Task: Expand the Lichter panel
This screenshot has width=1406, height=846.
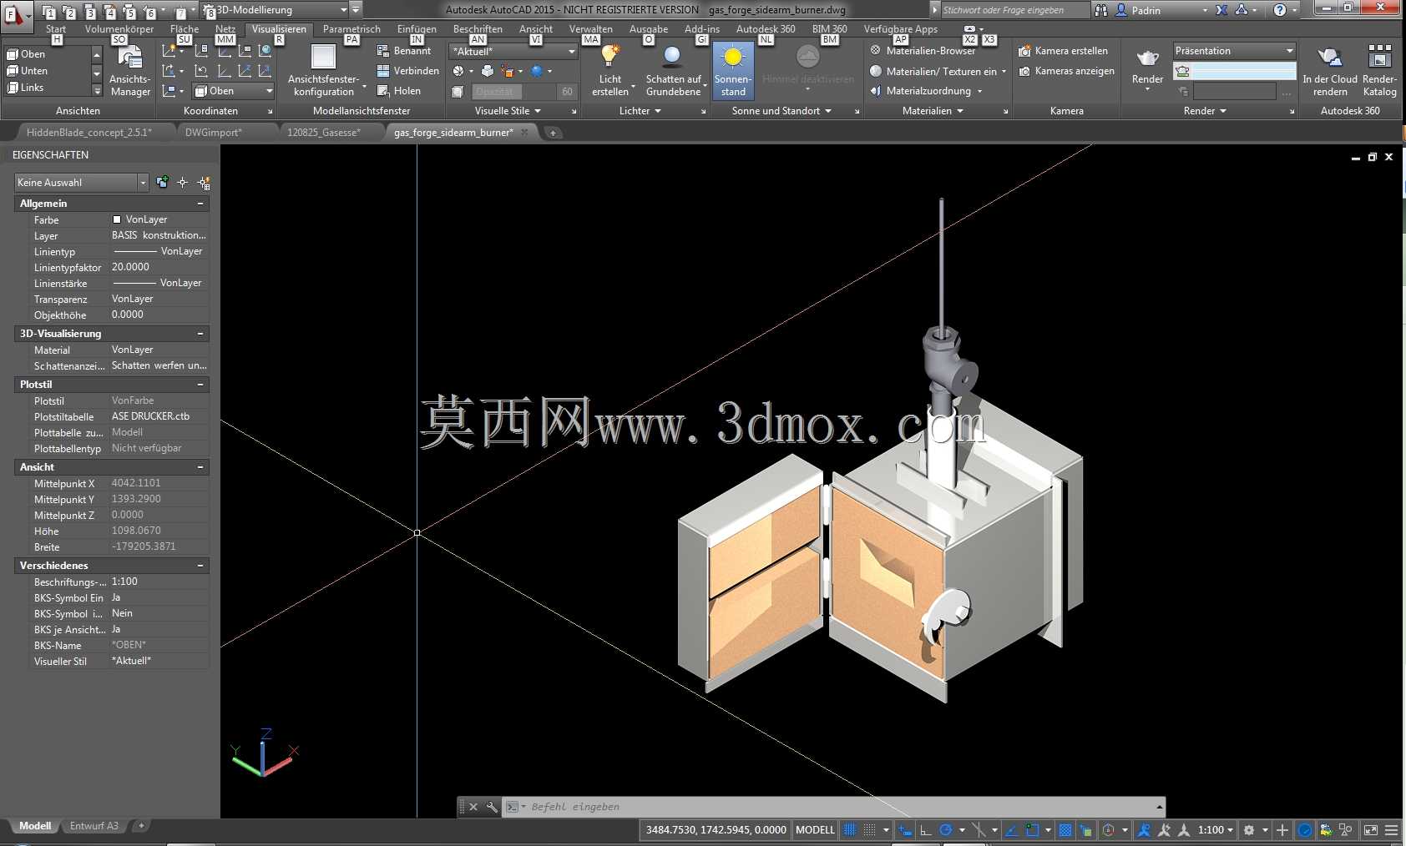Action: (x=640, y=111)
